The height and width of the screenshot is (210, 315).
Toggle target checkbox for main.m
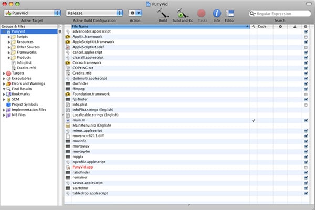pos(306,120)
